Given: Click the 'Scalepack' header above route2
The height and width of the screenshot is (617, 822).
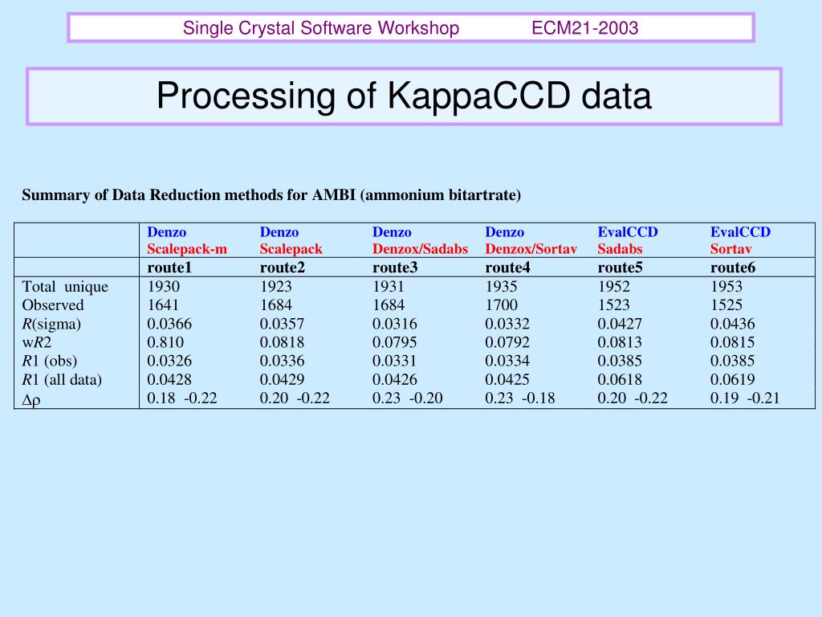Looking at the screenshot, I should coord(291,249).
